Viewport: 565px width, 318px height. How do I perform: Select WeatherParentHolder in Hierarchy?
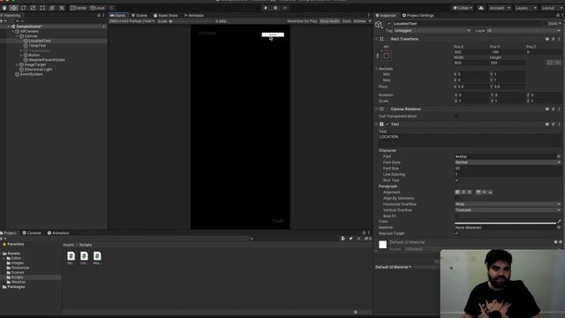click(47, 60)
